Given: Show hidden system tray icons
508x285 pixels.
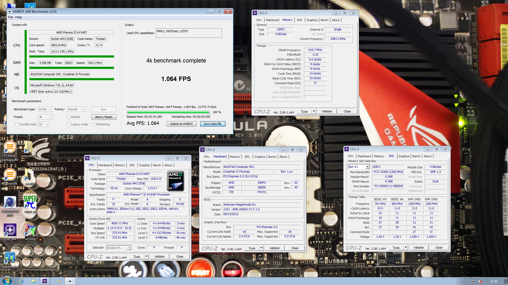Looking at the screenshot, I should 467,281.
